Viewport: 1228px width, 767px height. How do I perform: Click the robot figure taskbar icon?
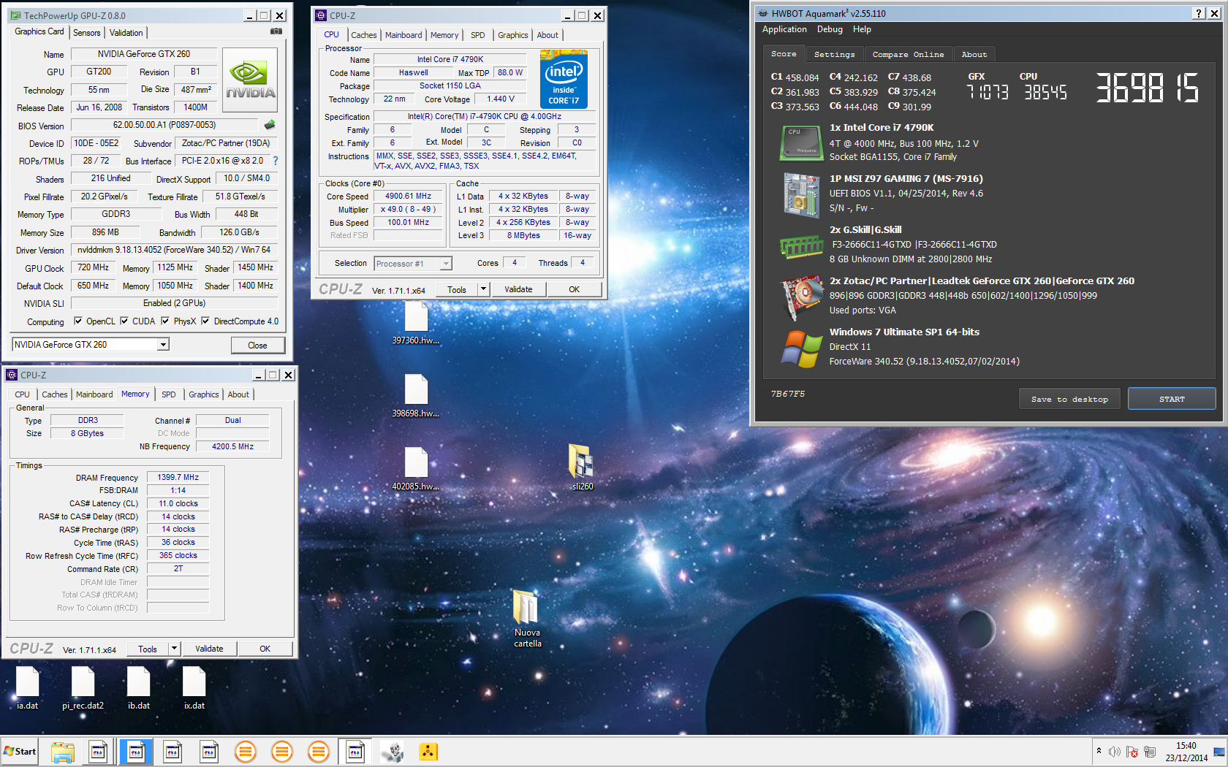393,752
